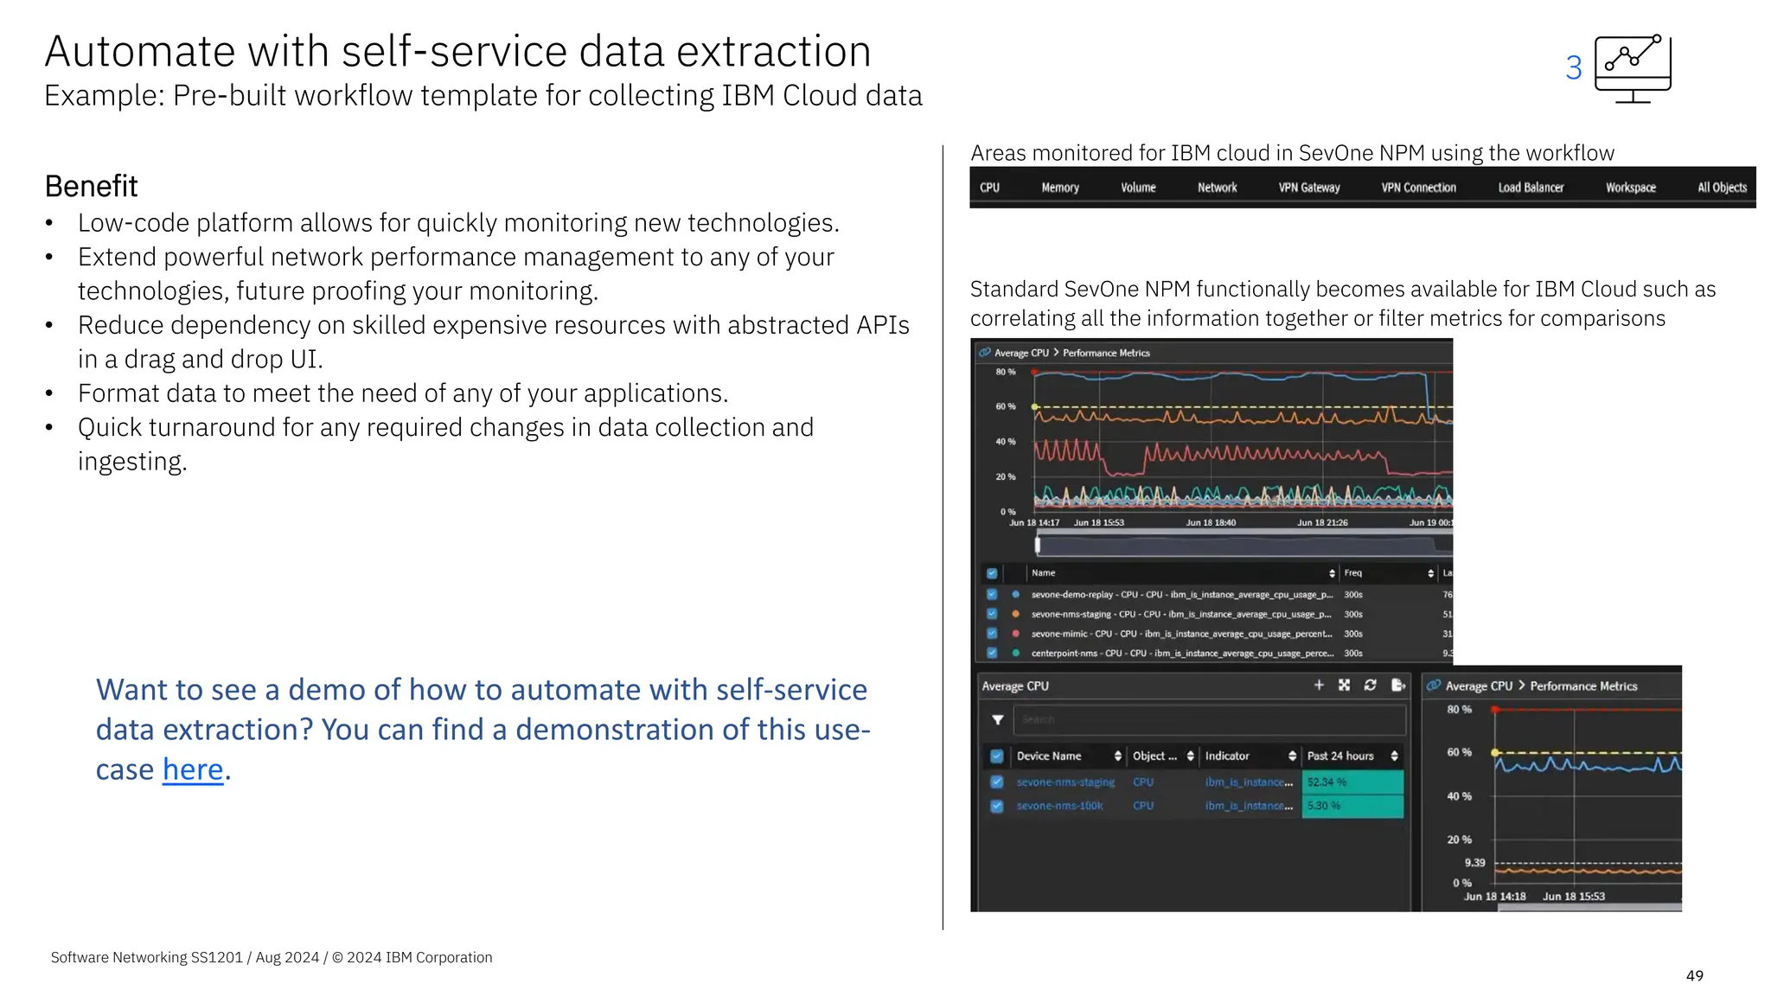Refresh the Average CPU panel
The image size is (1771, 996).
(1370, 686)
